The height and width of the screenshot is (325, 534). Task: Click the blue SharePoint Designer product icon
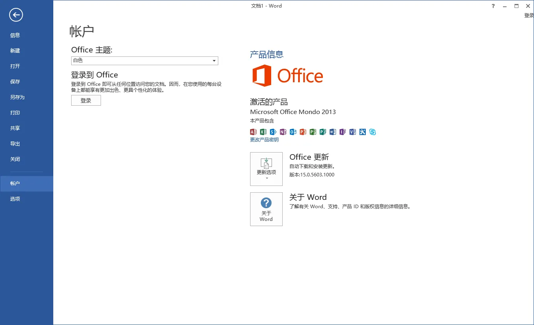(273, 132)
